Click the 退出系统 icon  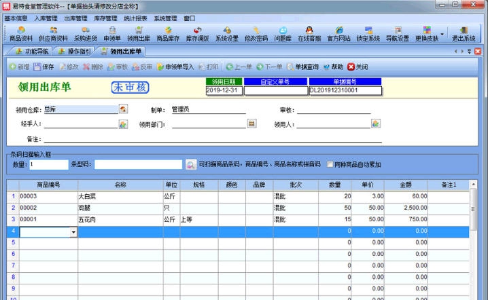pyautogui.click(x=464, y=34)
